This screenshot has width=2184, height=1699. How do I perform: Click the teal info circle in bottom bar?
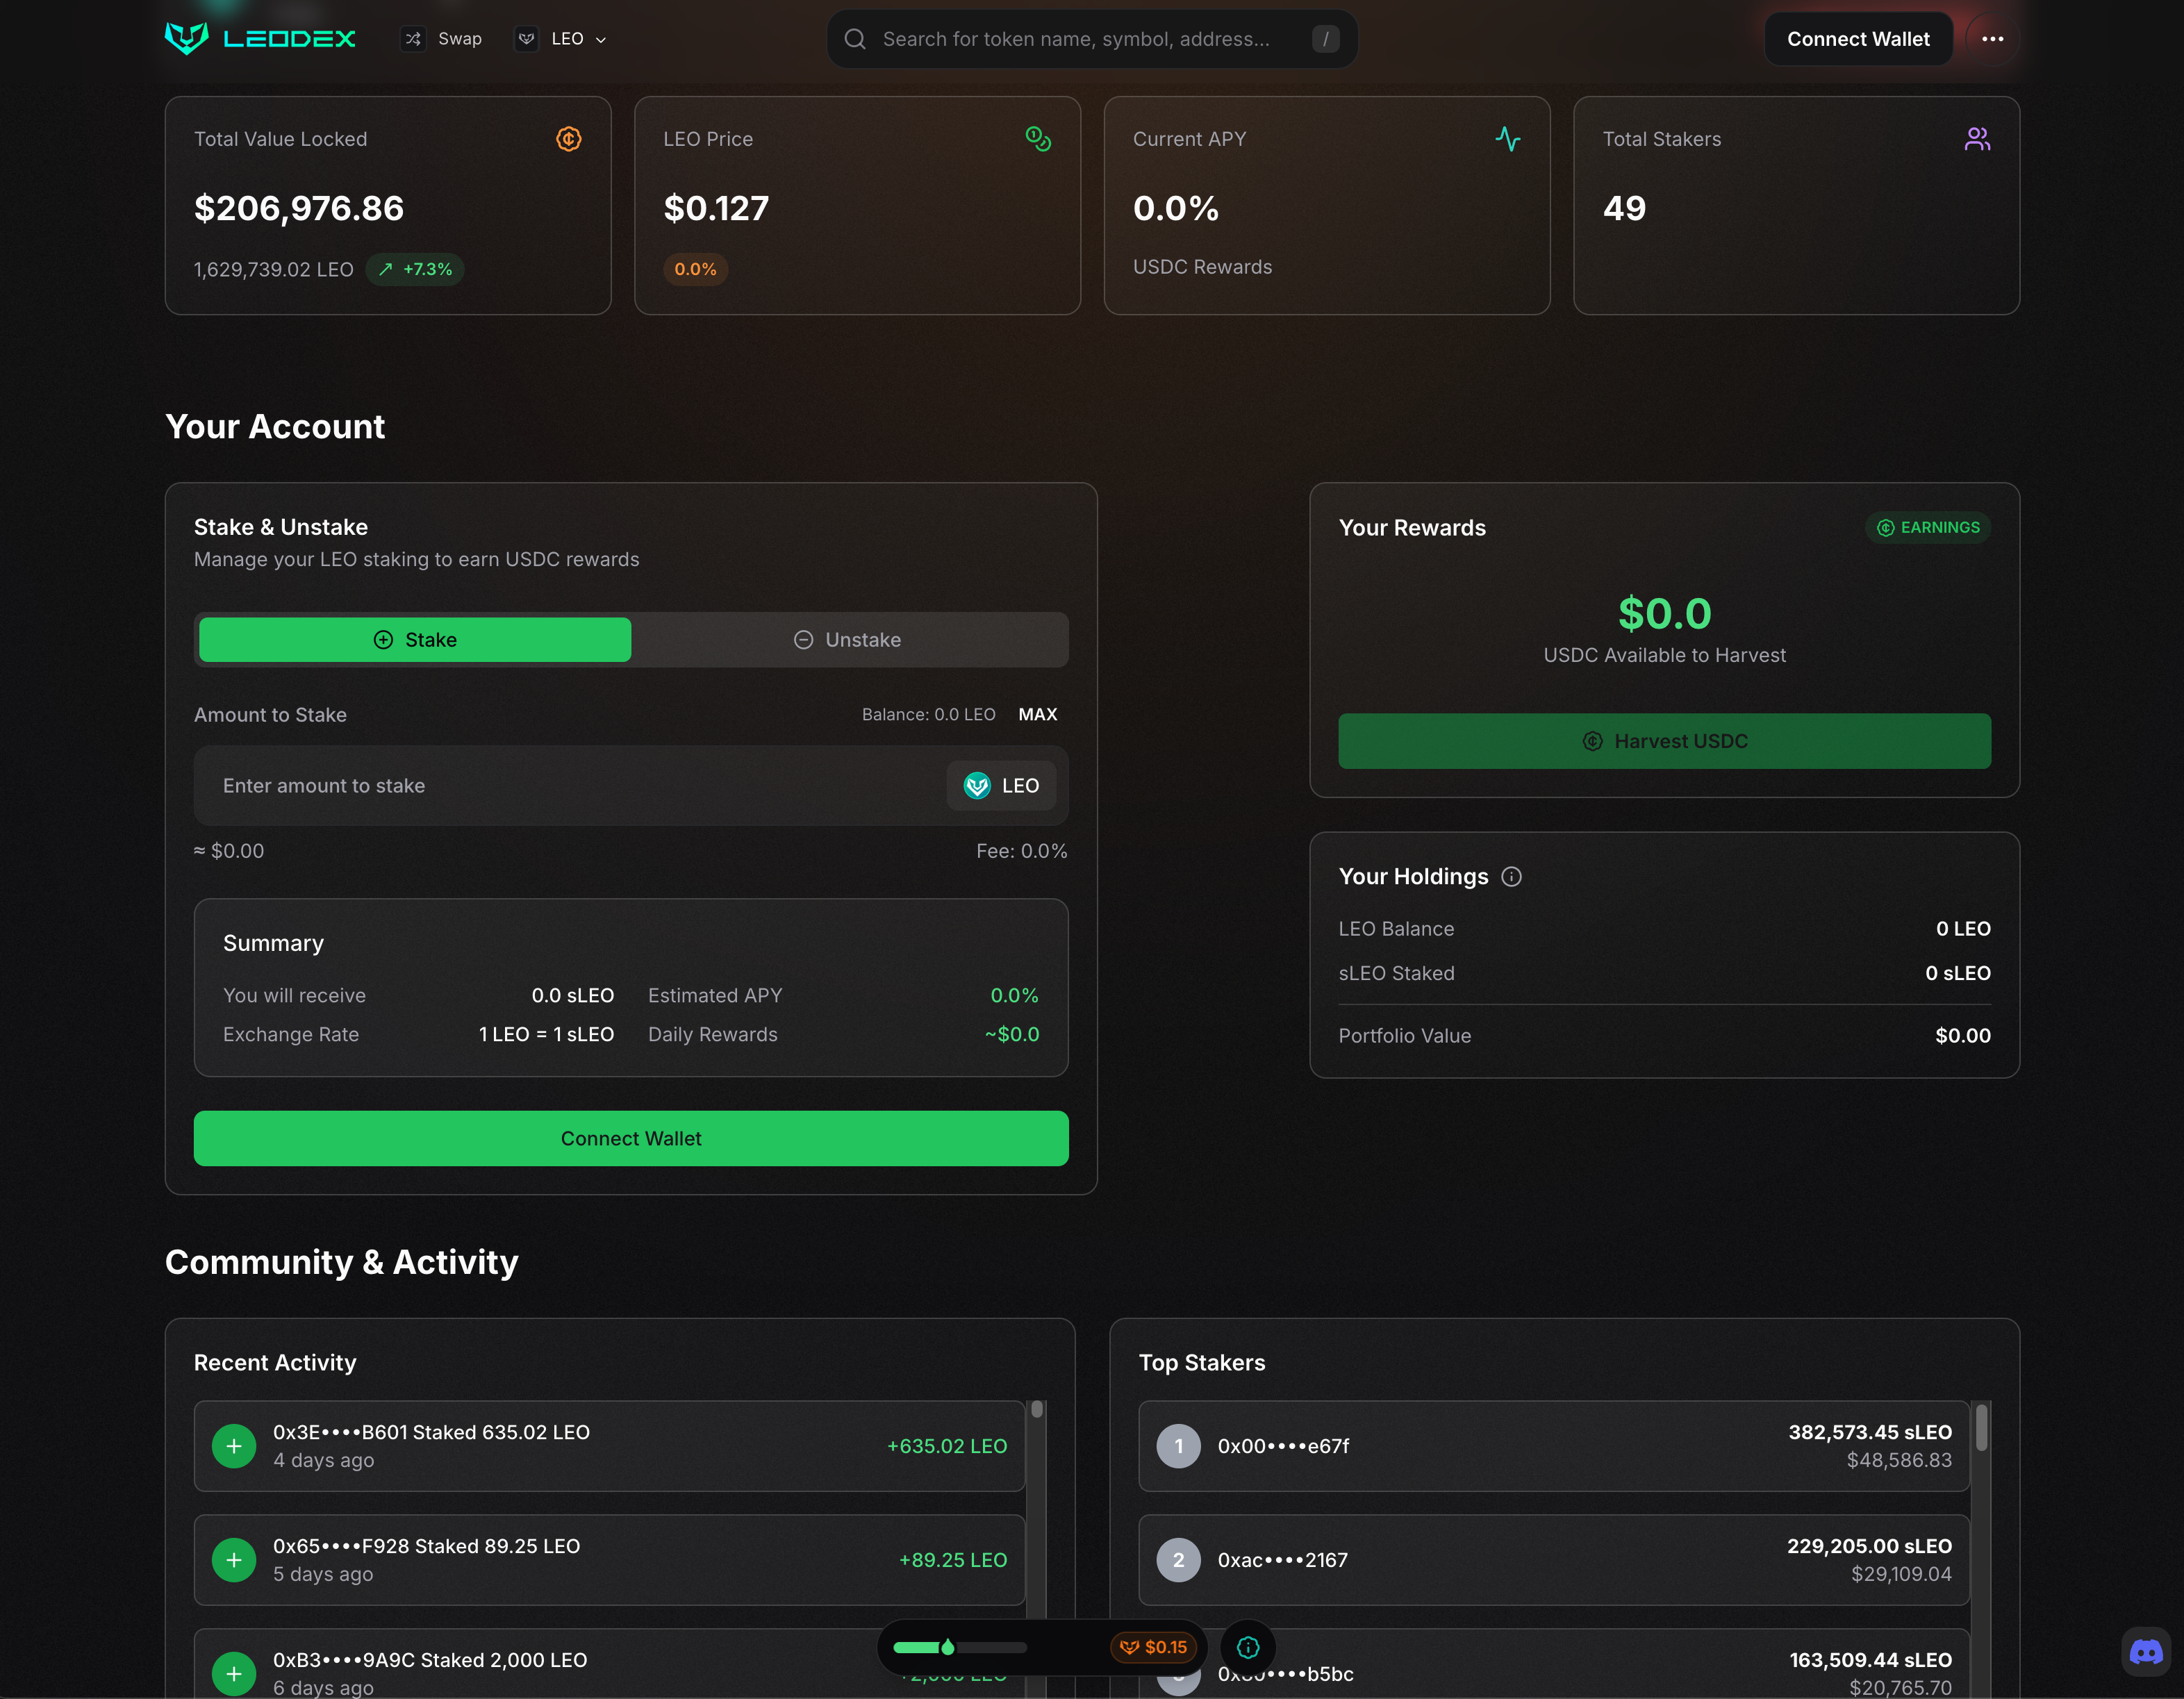point(1247,1647)
